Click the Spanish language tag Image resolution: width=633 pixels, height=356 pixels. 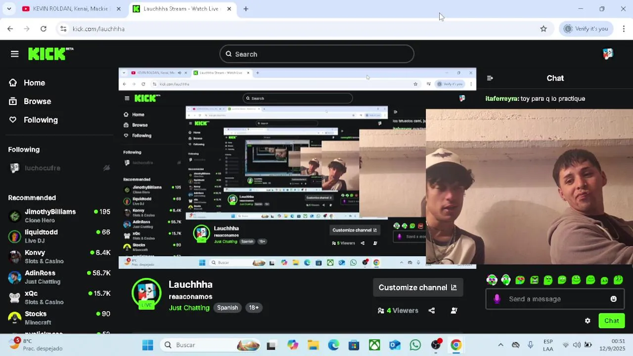pyautogui.click(x=227, y=308)
